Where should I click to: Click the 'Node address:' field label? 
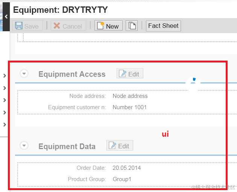pyautogui.click(x=88, y=96)
